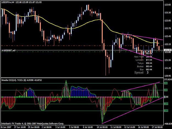Viewport: 172px width, 129px height.
Task: Click the 123.05 price axis label
Action: pos(168,21)
